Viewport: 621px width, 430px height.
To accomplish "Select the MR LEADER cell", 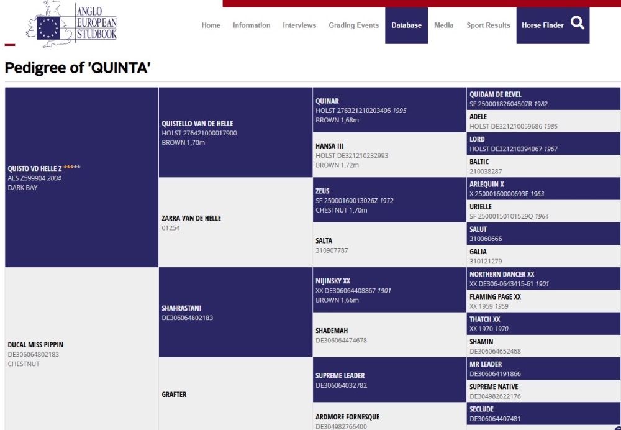I will pyautogui.click(x=543, y=368).
